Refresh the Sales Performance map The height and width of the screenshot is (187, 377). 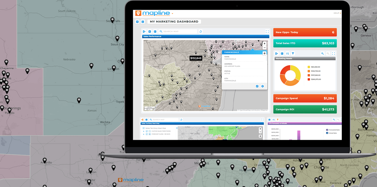[200, 31]
